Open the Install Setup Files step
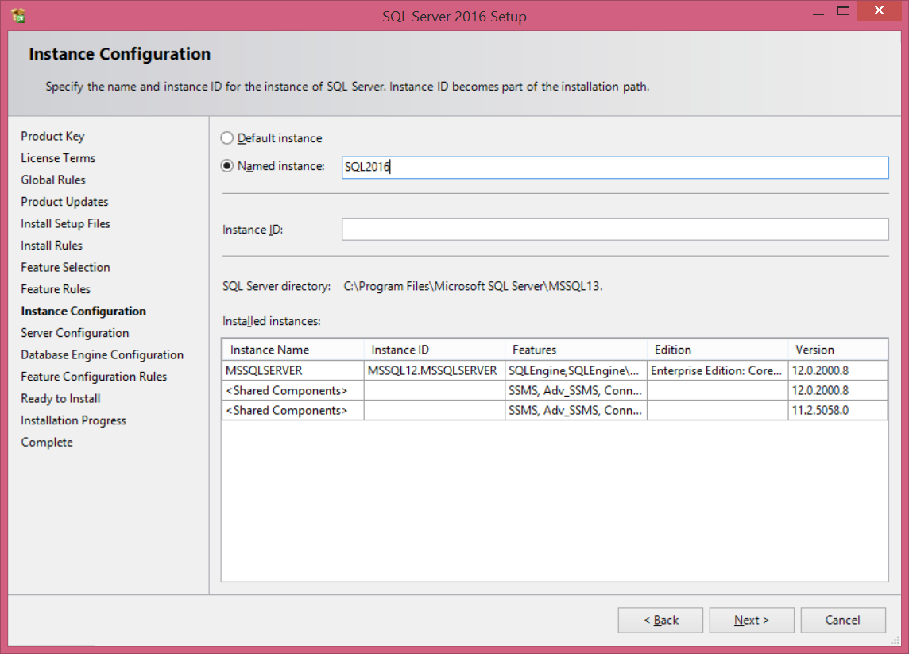The height and width of the screenshot is (654, 909). (x=65, y=224)
